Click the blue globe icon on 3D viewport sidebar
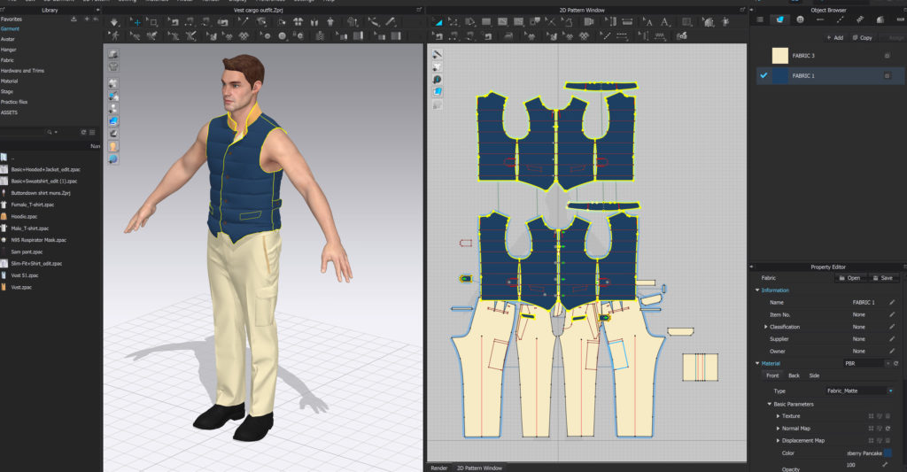The width and height of the screenshot is (907, 472). (x=113, y=159)
